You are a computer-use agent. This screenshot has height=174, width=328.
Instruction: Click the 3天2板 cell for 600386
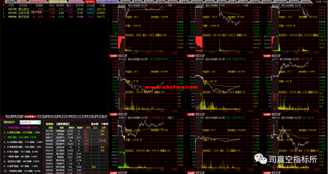pos(102,141)
